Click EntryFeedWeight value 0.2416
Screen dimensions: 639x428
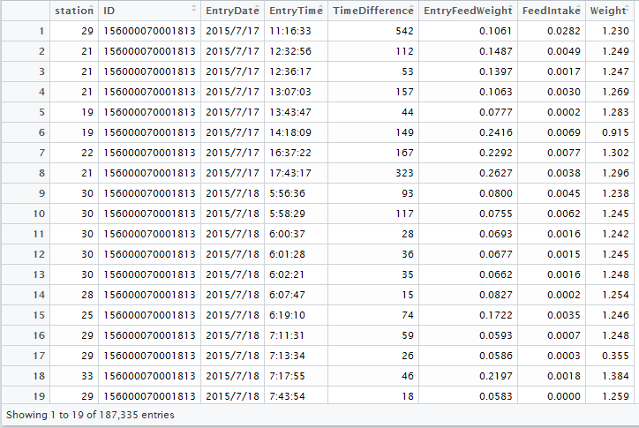pos(495,132)
